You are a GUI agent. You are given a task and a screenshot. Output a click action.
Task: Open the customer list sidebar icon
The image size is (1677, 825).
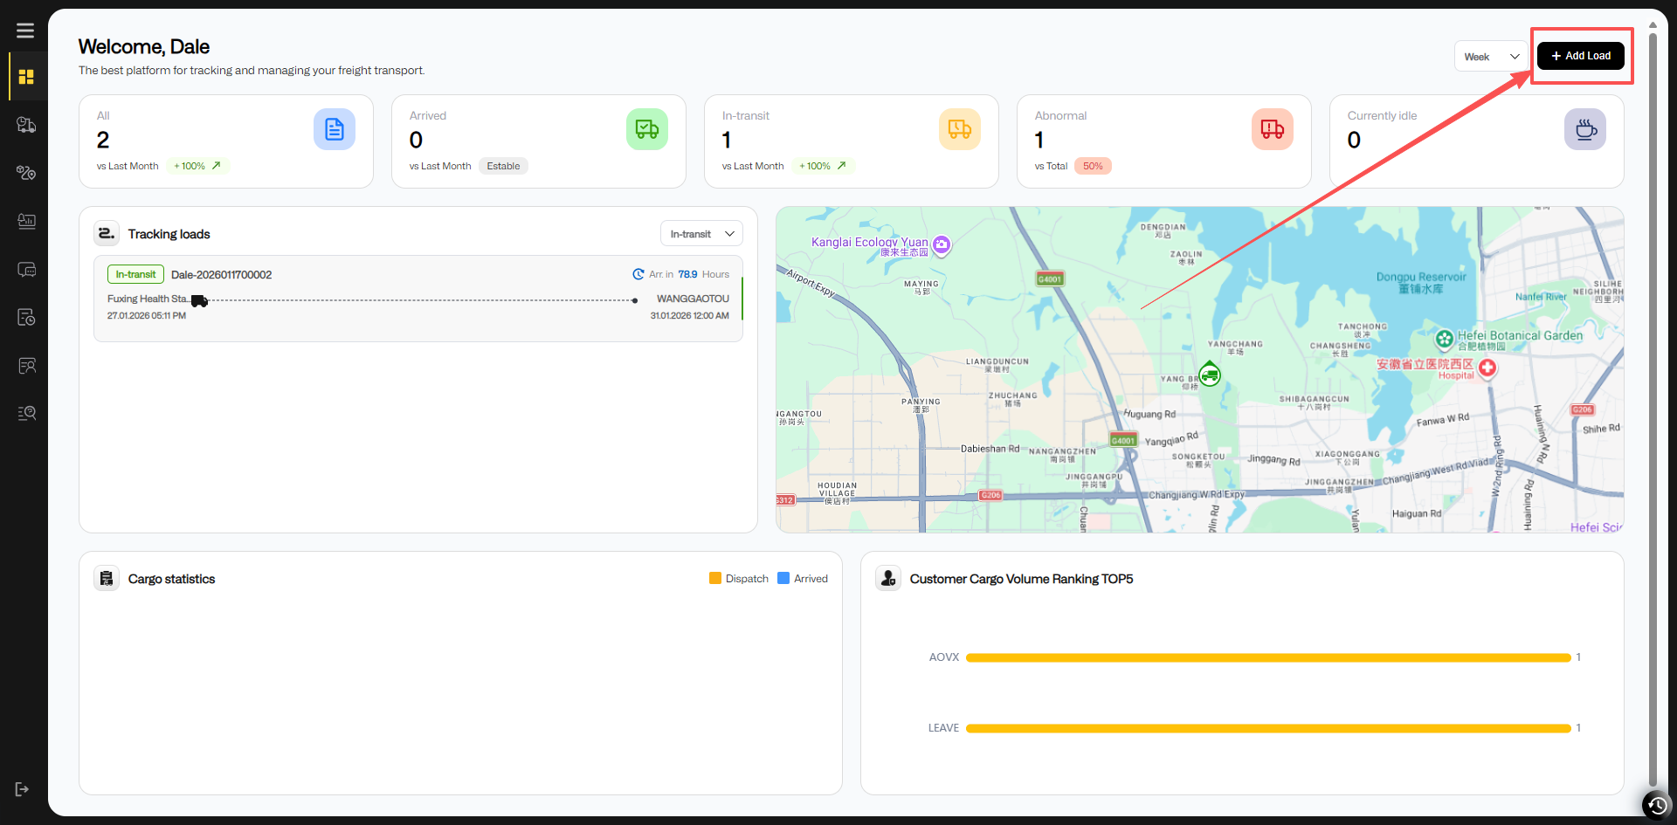26,365
